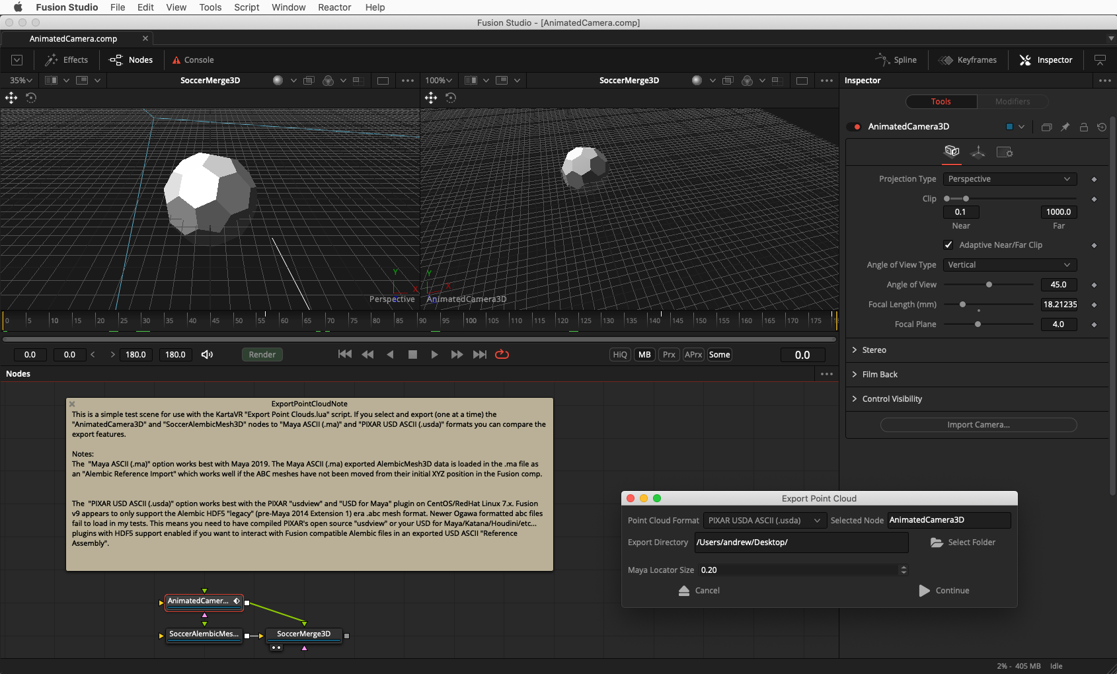Image resolution: width=1117 pixels, height=674 pixels.
Task: Lock the AnimatedCamera3D tool controls
Action: click(x=1084, y=127)
